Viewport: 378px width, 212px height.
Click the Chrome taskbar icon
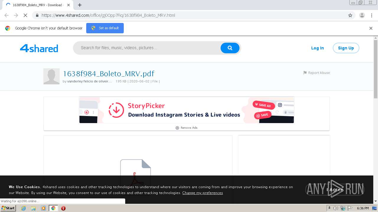point(53,208)
